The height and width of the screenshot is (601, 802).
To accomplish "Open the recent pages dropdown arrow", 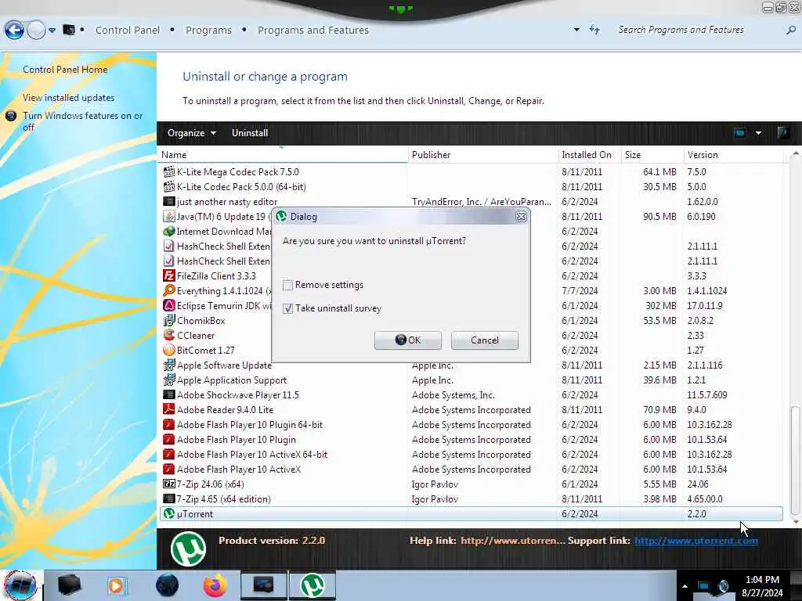I will point(52,31).
